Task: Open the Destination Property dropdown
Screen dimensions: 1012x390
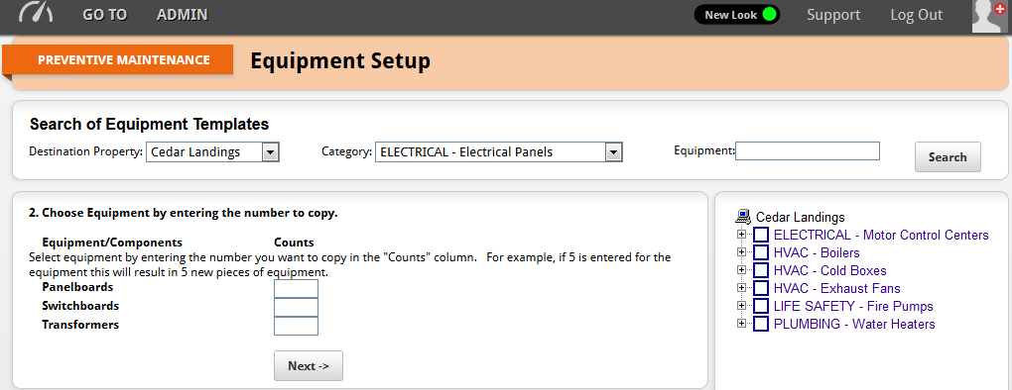Action: pyautogui.click(x=212, y=152)
